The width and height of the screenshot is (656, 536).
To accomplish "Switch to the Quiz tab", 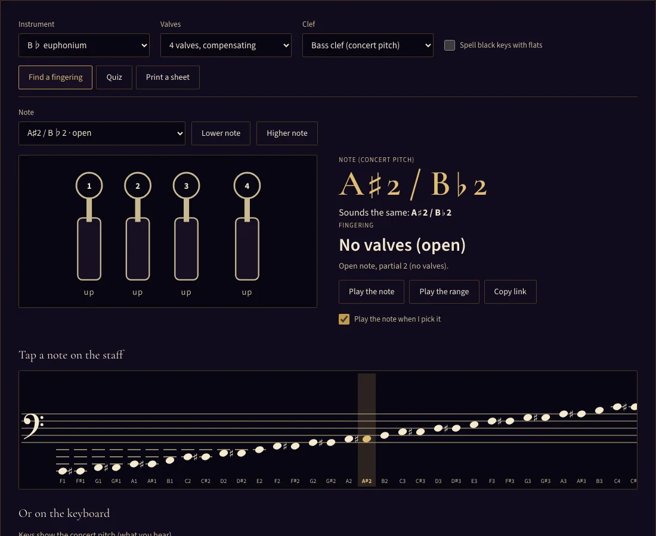I will (115, 77).
